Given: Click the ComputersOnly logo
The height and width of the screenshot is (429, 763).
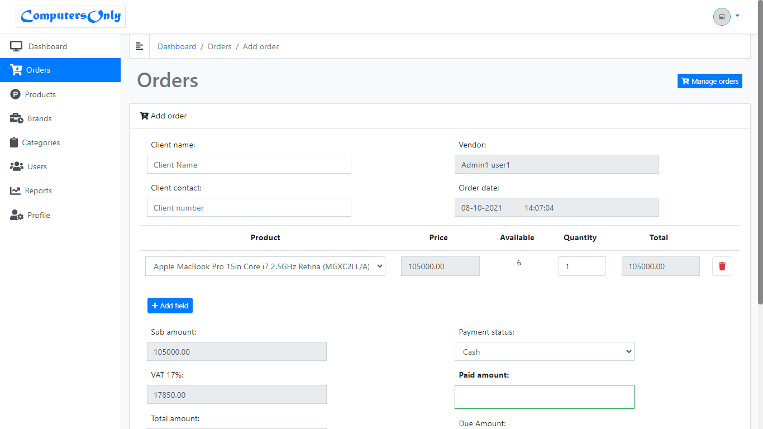Looking at the screenshot, I should pos(70,17).
